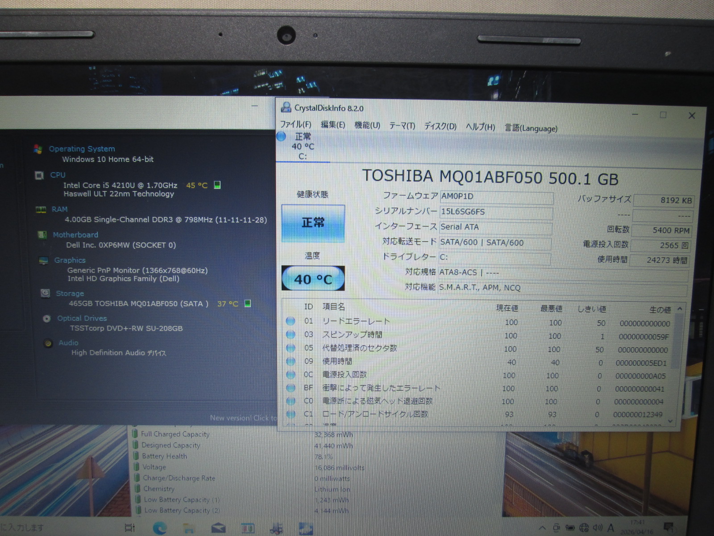Open the 機能(U) menu

tap(367, 126)
